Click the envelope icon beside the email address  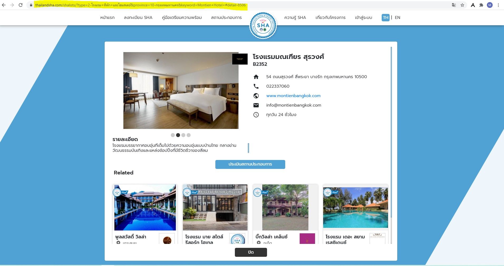pyautogui.click(x=256, y=105)
